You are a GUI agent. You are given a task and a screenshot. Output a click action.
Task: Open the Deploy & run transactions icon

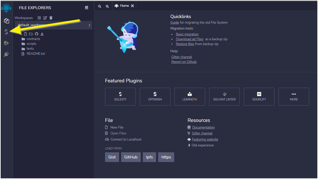6,43
